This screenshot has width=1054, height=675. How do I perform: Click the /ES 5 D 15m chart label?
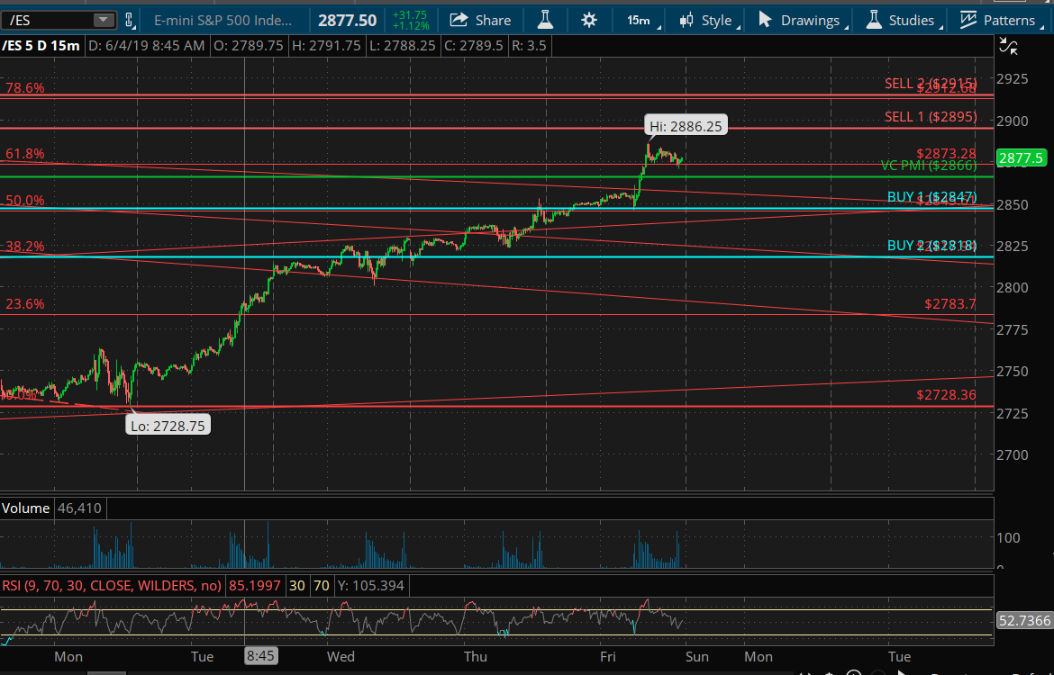[x=41, y=46]
